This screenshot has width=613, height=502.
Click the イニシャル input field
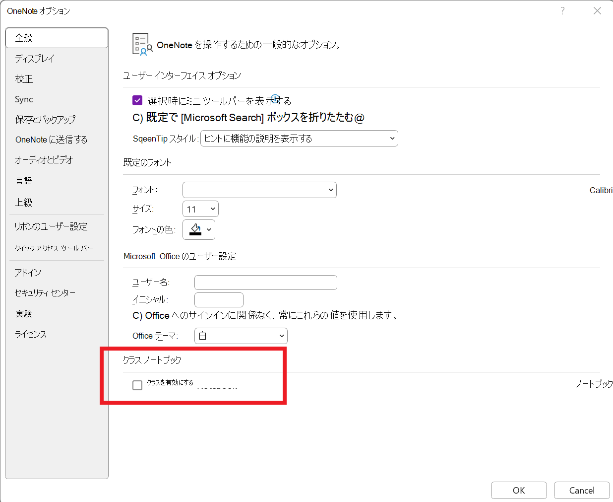219,300
